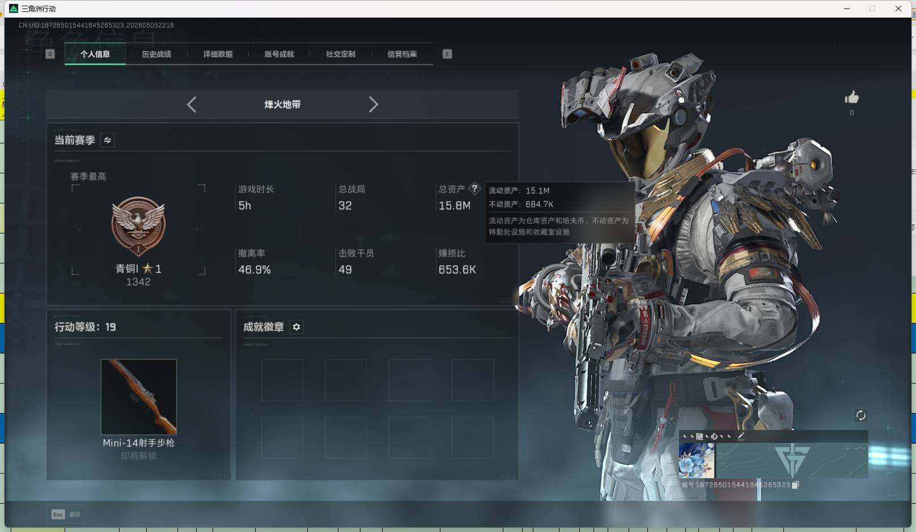Click the 青铜I ★1 rank label
Screen dimensions: 916x532
[138, 269]
